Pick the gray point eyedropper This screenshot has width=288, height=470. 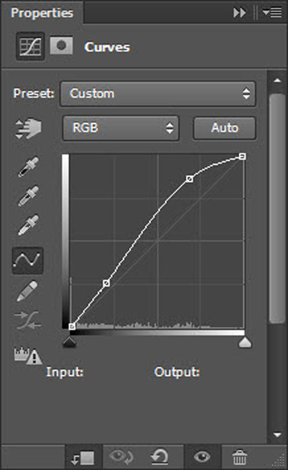click(28, 196)
